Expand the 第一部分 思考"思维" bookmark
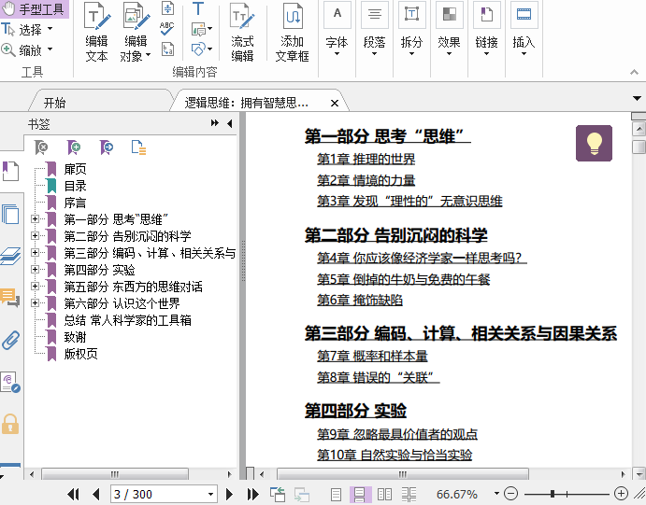Image resolution: width=646 pixels, height=505 pixels. pyautogui.click(x=35, y=219)
